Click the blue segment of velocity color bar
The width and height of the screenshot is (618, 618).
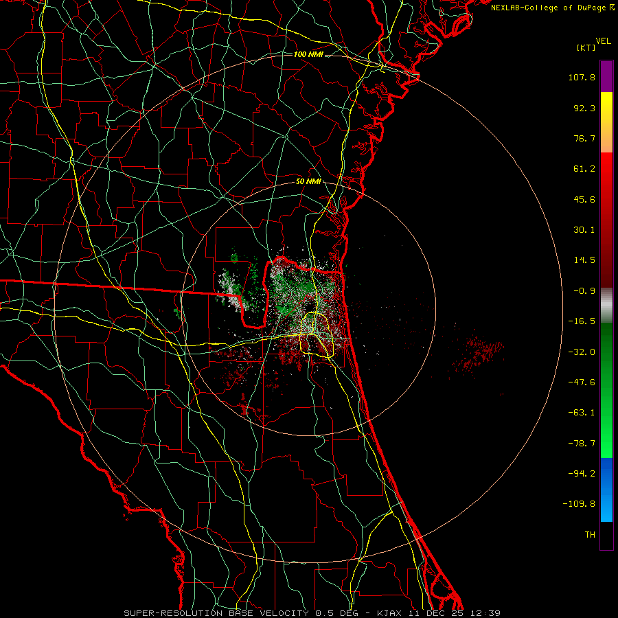pyautogui.click(x=606, y=490)
